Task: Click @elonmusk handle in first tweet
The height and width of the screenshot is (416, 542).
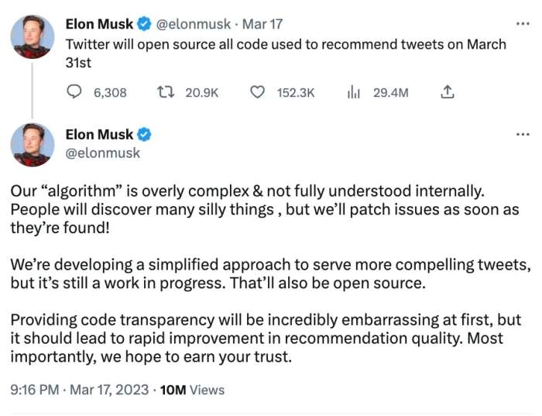Action: point(194,24)
